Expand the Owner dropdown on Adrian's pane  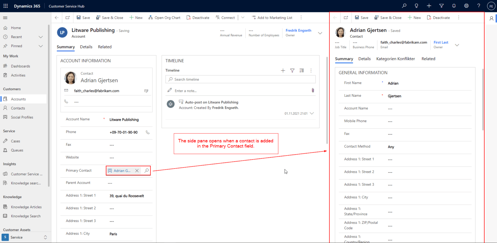[x=457, y=45]
